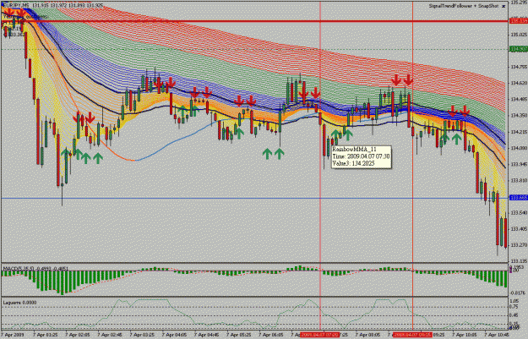Click the 7 Apr 08:05 time label

tap(368, 335)
